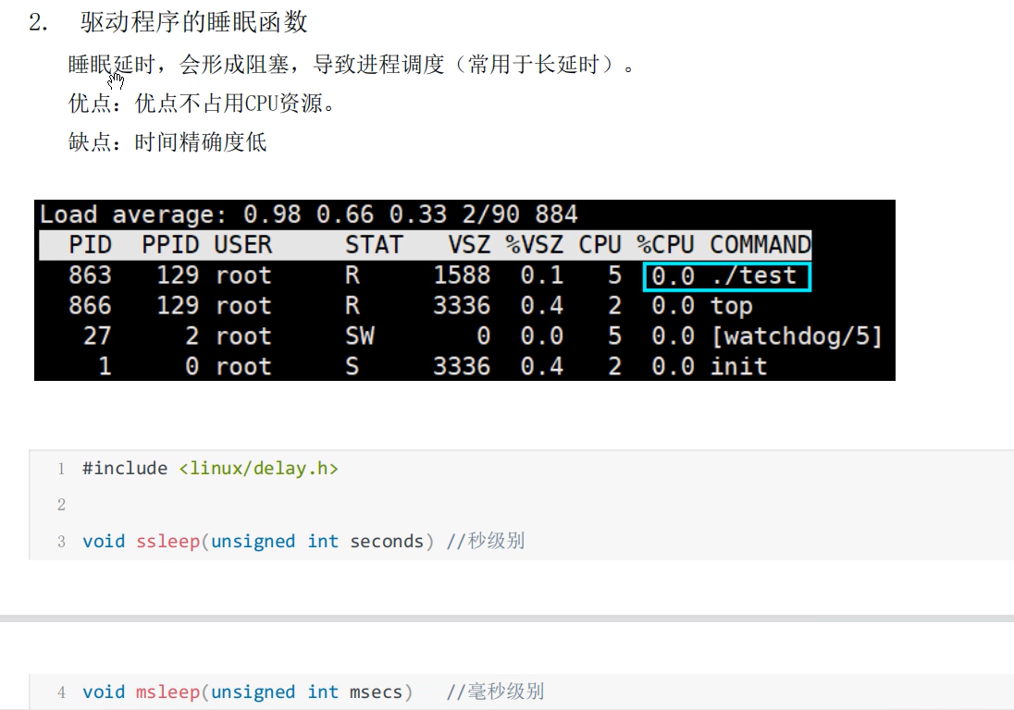This screenshot has width=1014, height=710.
Task: Click the USER column header
Action: pyautogui.click(x=243, y=245)
